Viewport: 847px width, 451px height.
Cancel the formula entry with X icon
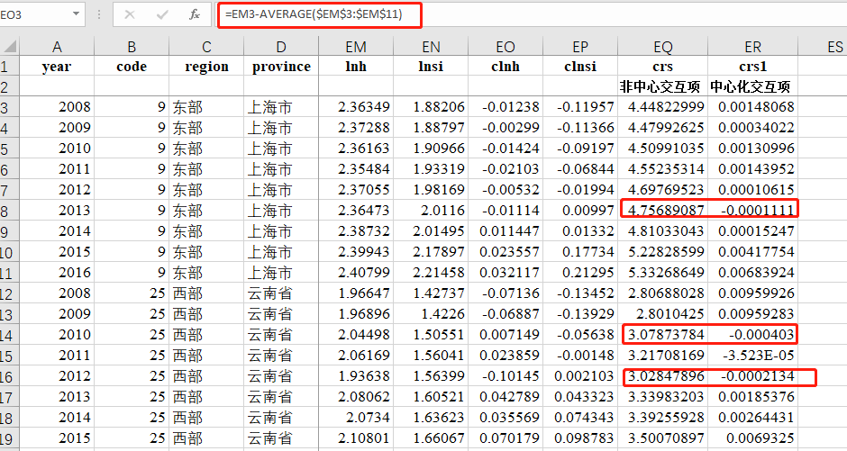130,15
